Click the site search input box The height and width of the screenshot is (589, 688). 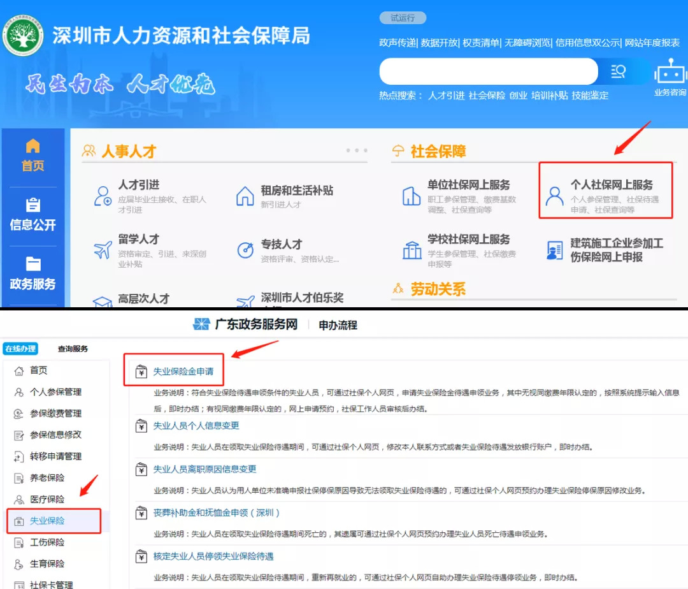pos(489,71)
